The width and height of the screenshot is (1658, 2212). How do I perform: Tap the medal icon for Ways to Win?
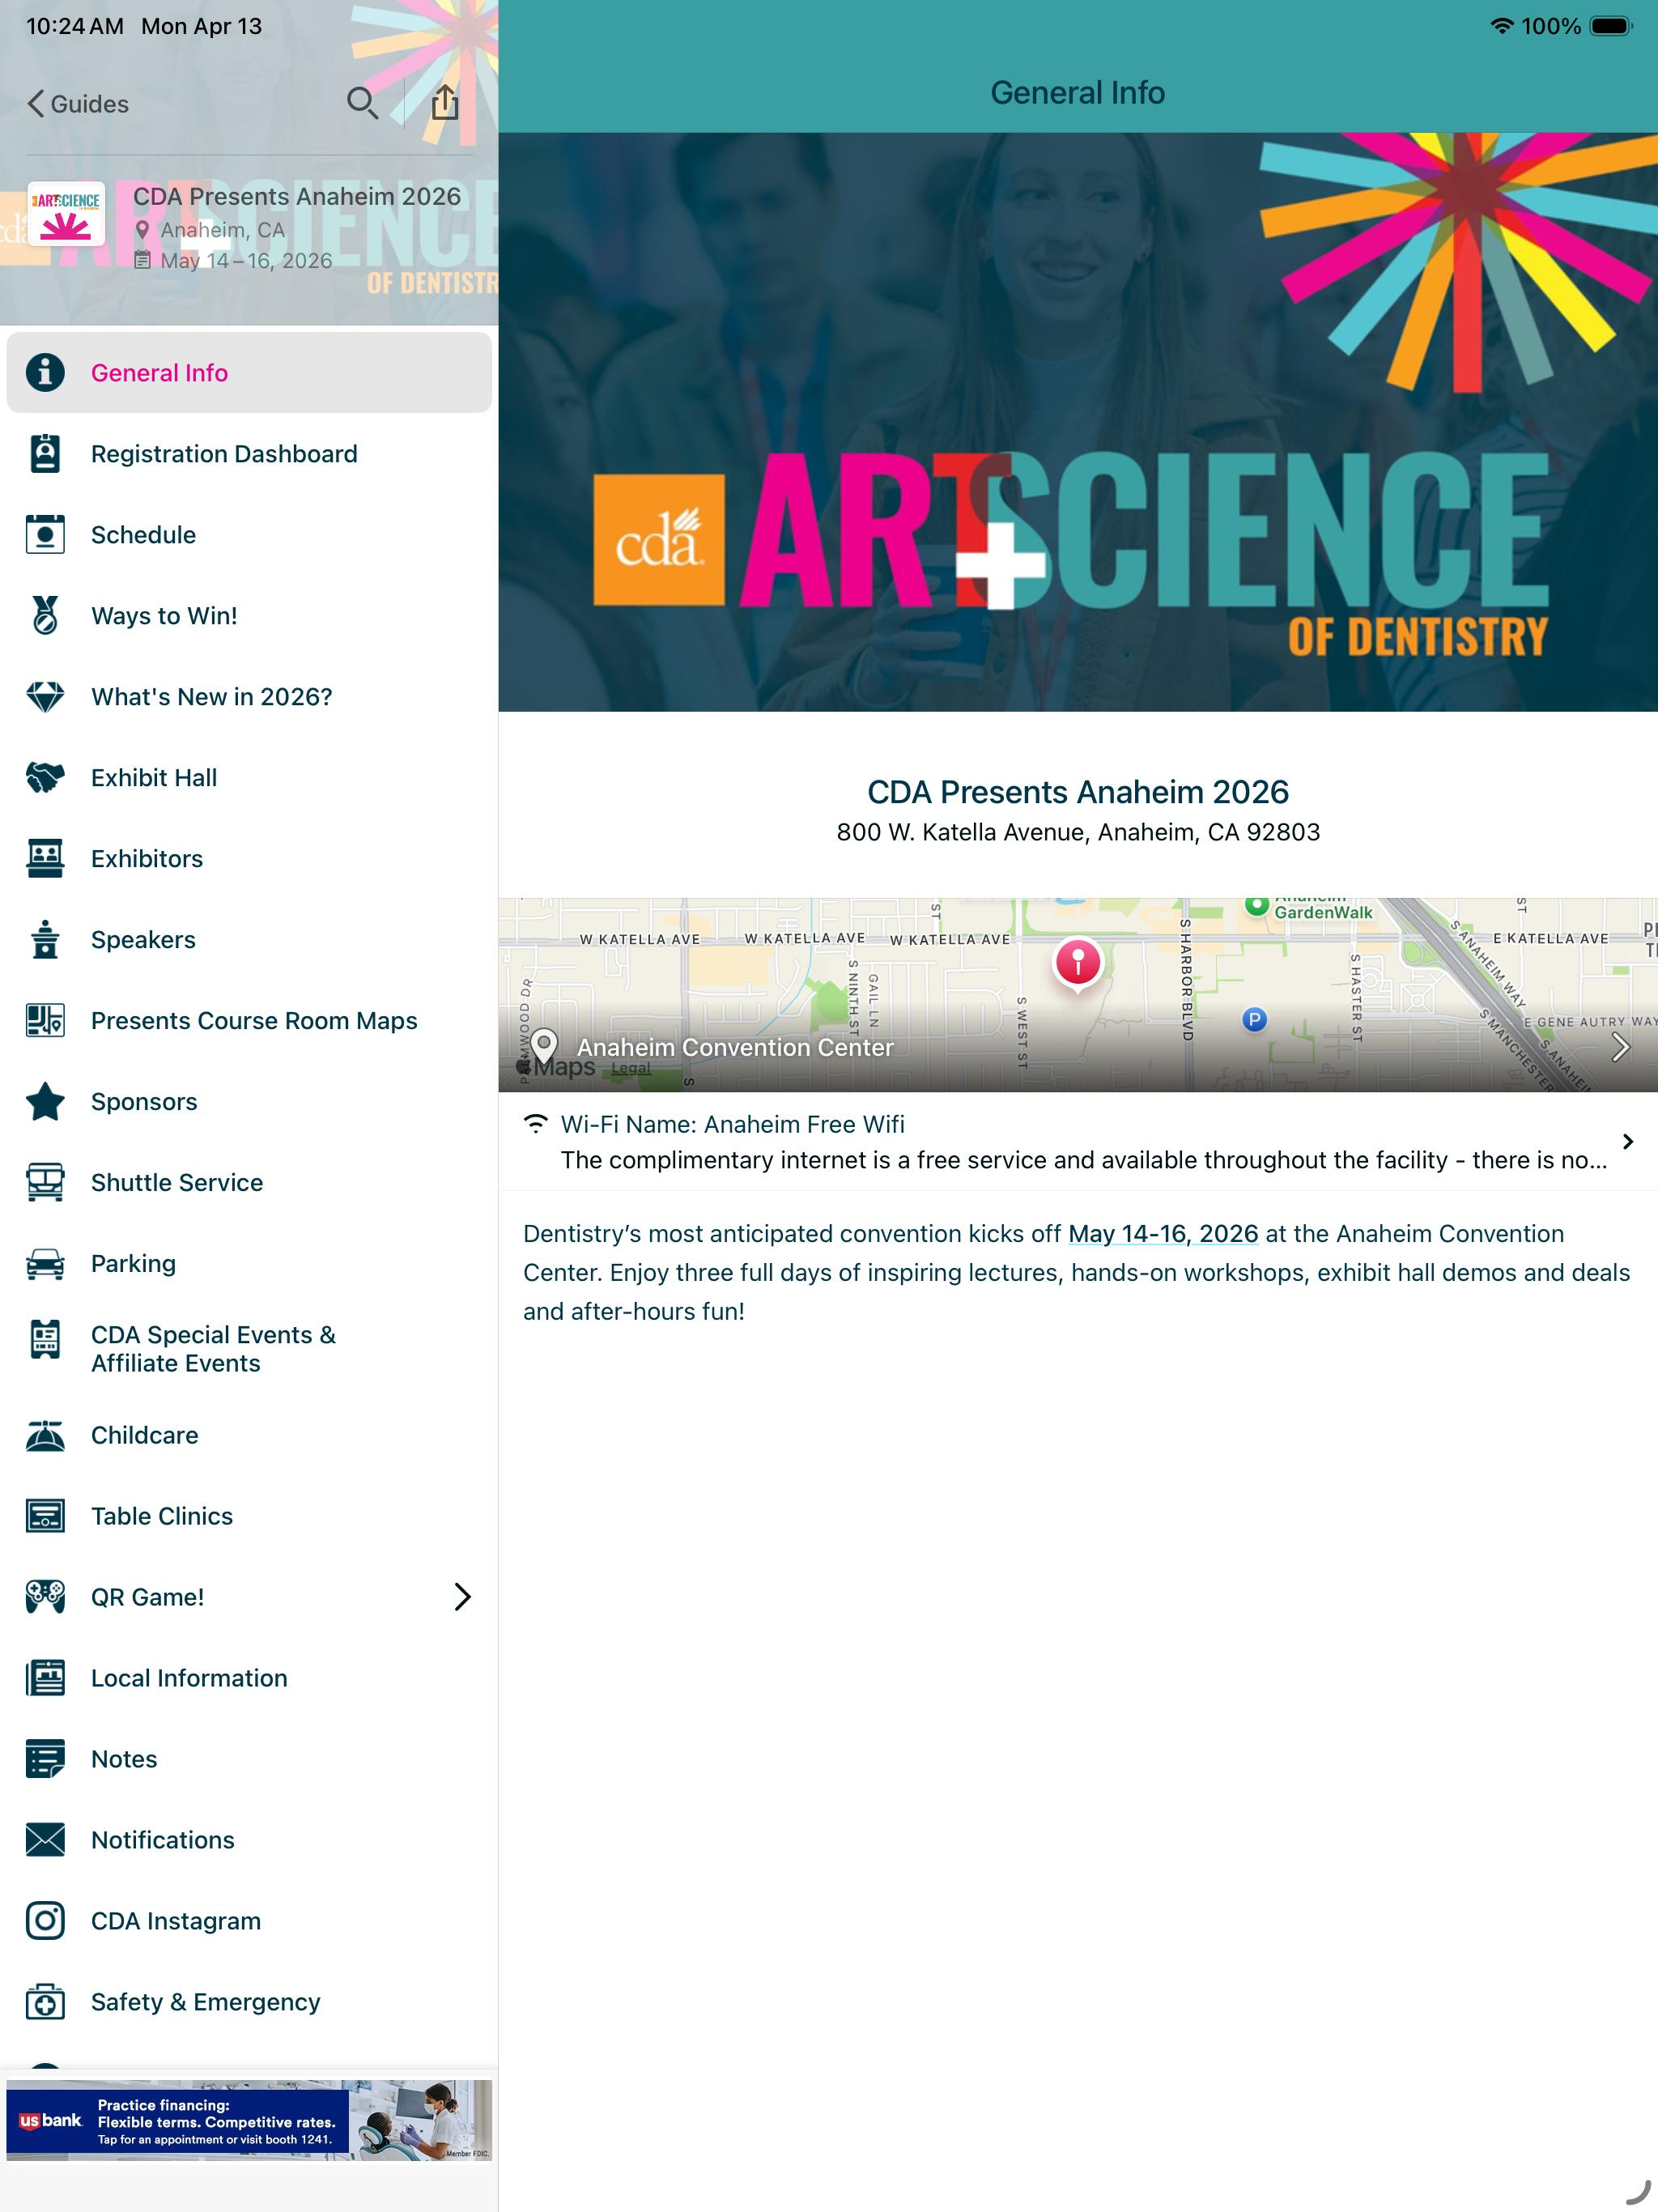coord(45,615)
